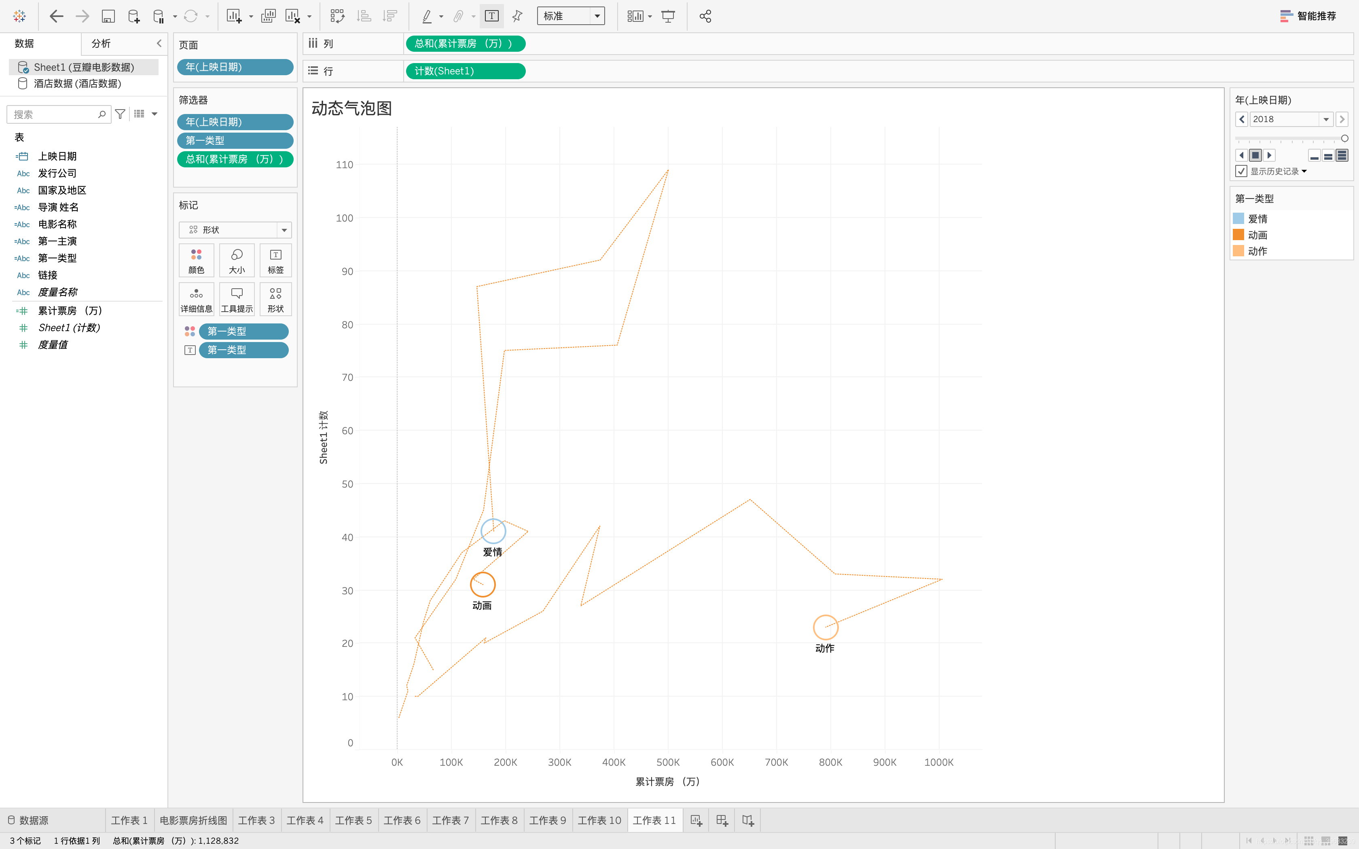Screen dimensions: 1359x849
Task: Click the swap rows and columns icon
Action: [x=337, y=16]
